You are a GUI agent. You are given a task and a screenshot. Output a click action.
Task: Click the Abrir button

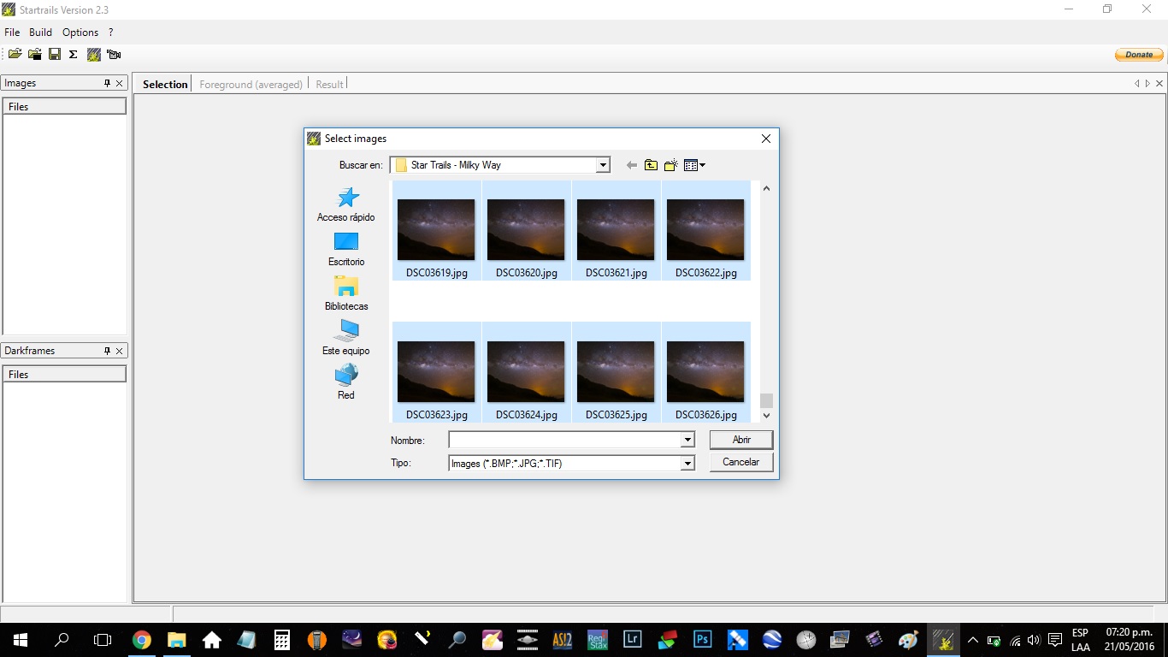coord(741,440)
